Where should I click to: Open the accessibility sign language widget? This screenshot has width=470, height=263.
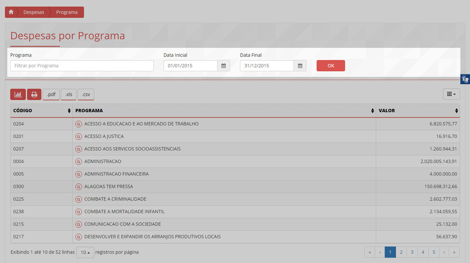pos(465,79)
